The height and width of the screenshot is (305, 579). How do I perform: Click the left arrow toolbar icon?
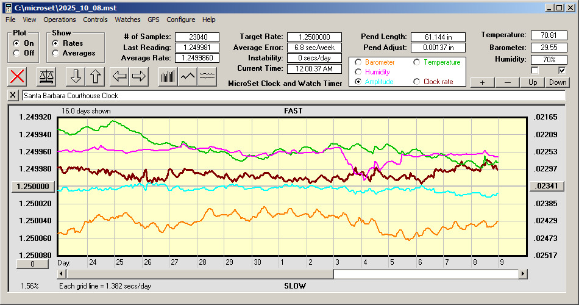pos(118,76)
